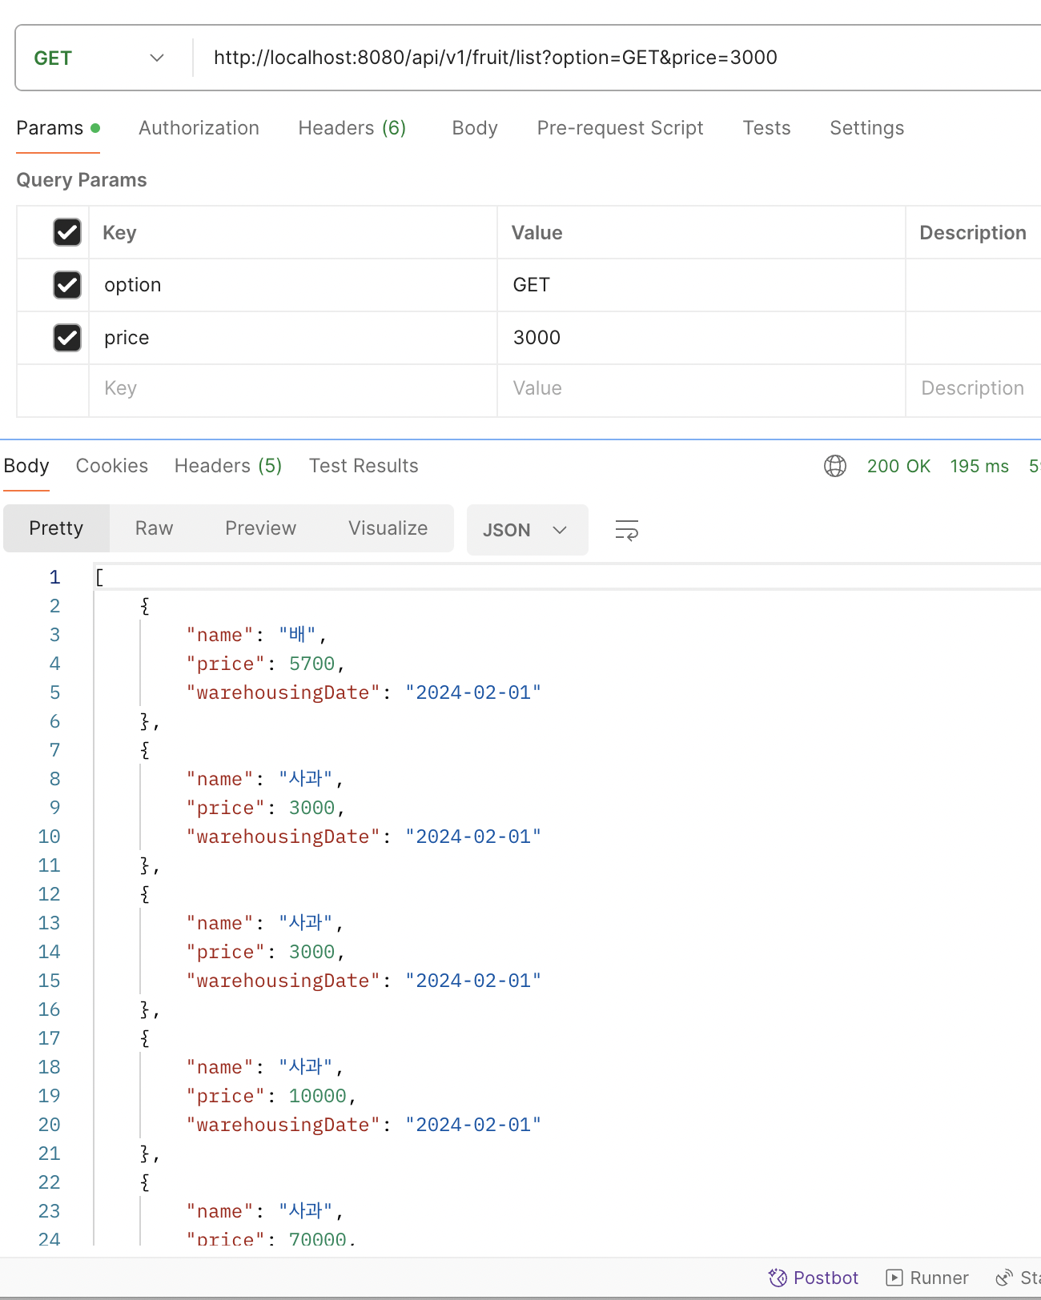The image size is (1041, 1300).
Task: Click the price 5700 value
Action: [311, 664]
